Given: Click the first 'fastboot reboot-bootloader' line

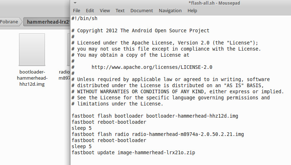Looking at the screenshot, I should coord(109,122).
